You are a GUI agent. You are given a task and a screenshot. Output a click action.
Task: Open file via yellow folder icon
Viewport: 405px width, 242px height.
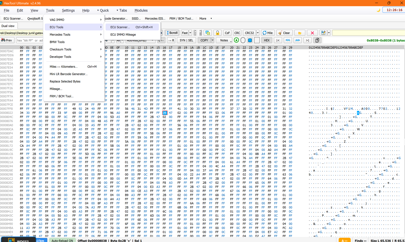coord(300,33)
